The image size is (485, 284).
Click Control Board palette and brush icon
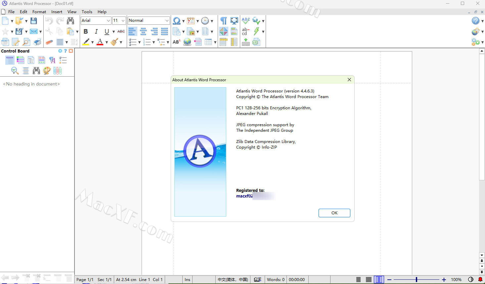(x=47, y=70)
